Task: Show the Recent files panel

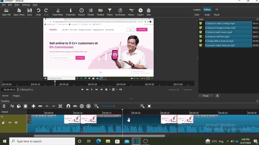Action: click(x=81, y=12)
